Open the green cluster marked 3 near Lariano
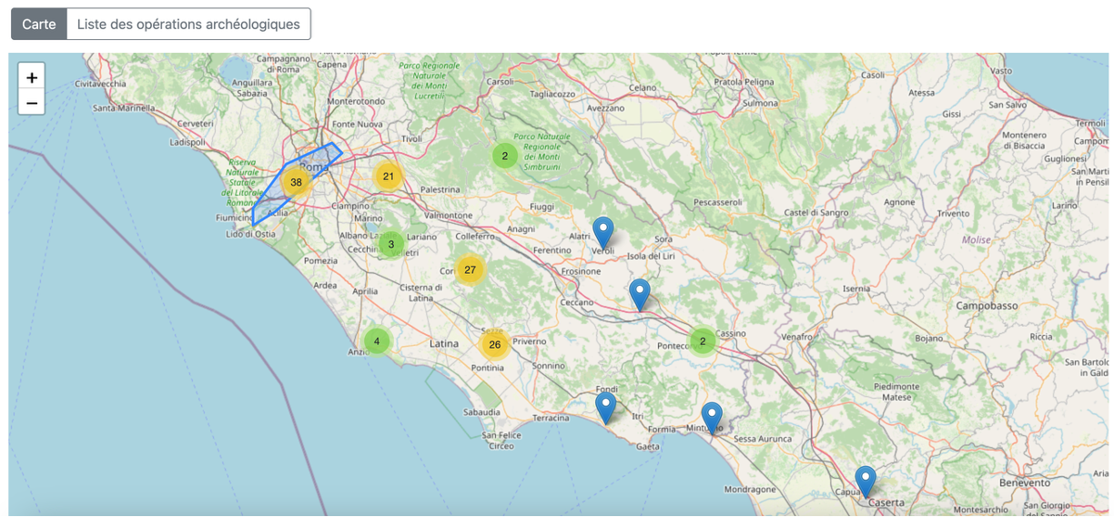 [391, 244]
